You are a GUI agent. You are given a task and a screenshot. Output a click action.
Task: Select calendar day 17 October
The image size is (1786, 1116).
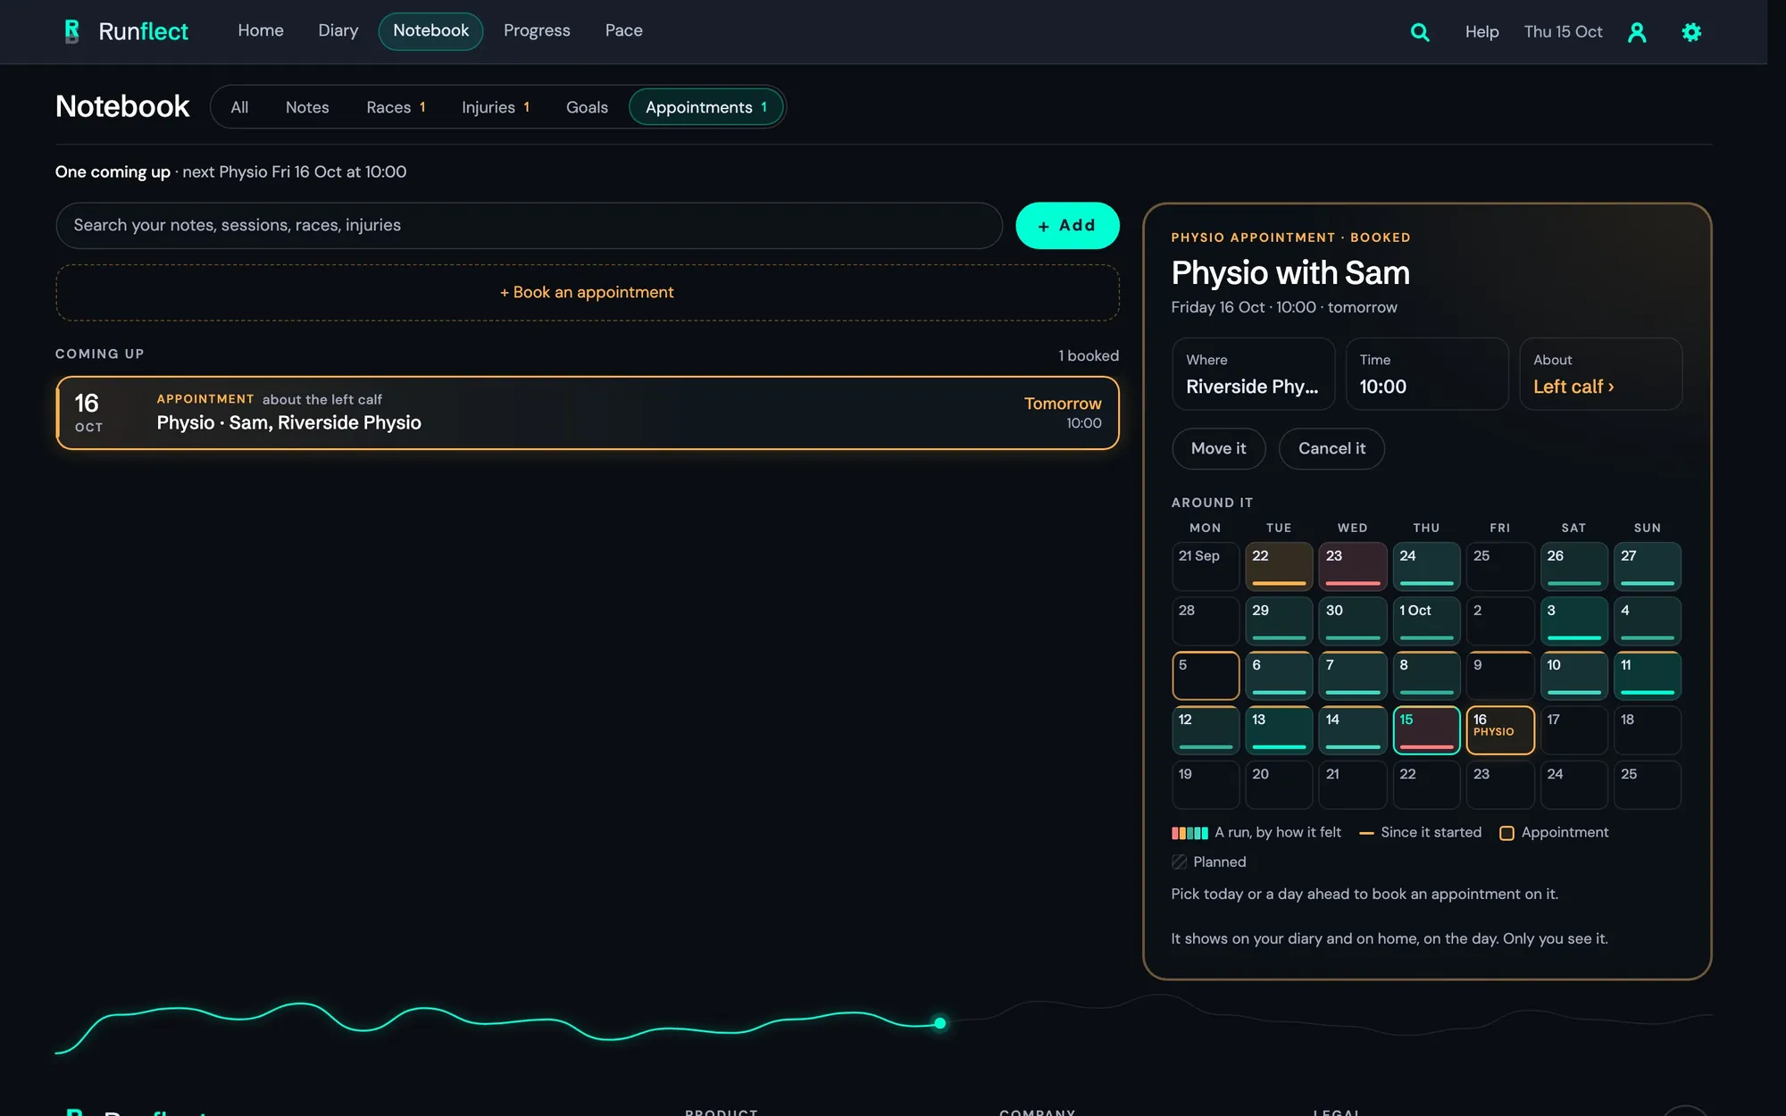click(1573, 730)
